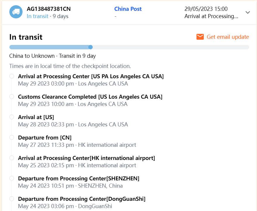257x211 pixels.
Task: Click the HK international airport arrival marker
Action: point(12,158)
